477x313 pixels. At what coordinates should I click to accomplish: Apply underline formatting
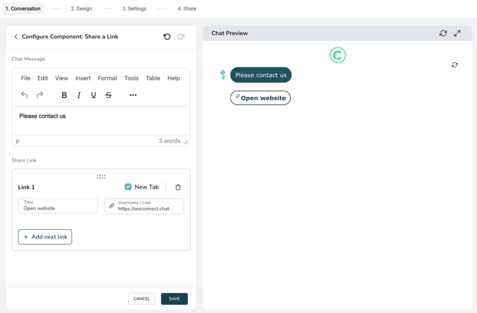click(x=93, y=95)
